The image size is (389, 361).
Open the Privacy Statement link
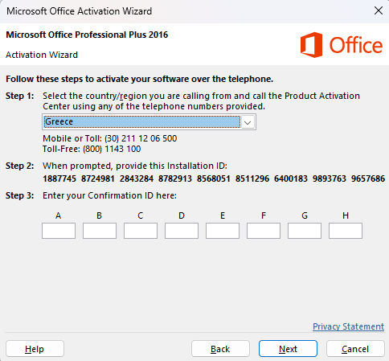(348, 326)
